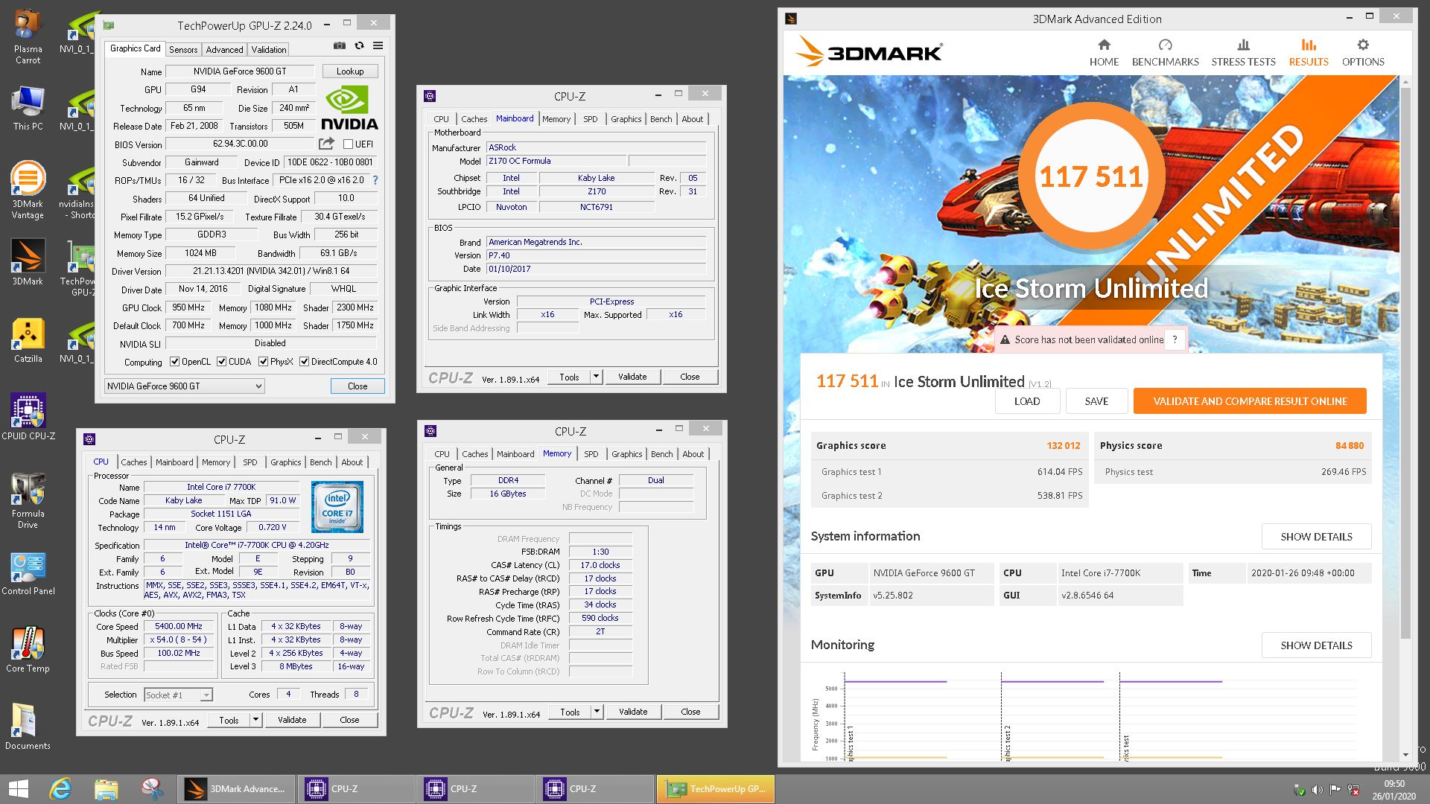Open This PC desktop icon

click(28, 109)
